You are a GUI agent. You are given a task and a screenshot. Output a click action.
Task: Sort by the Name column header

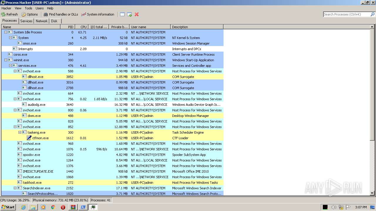31,27
